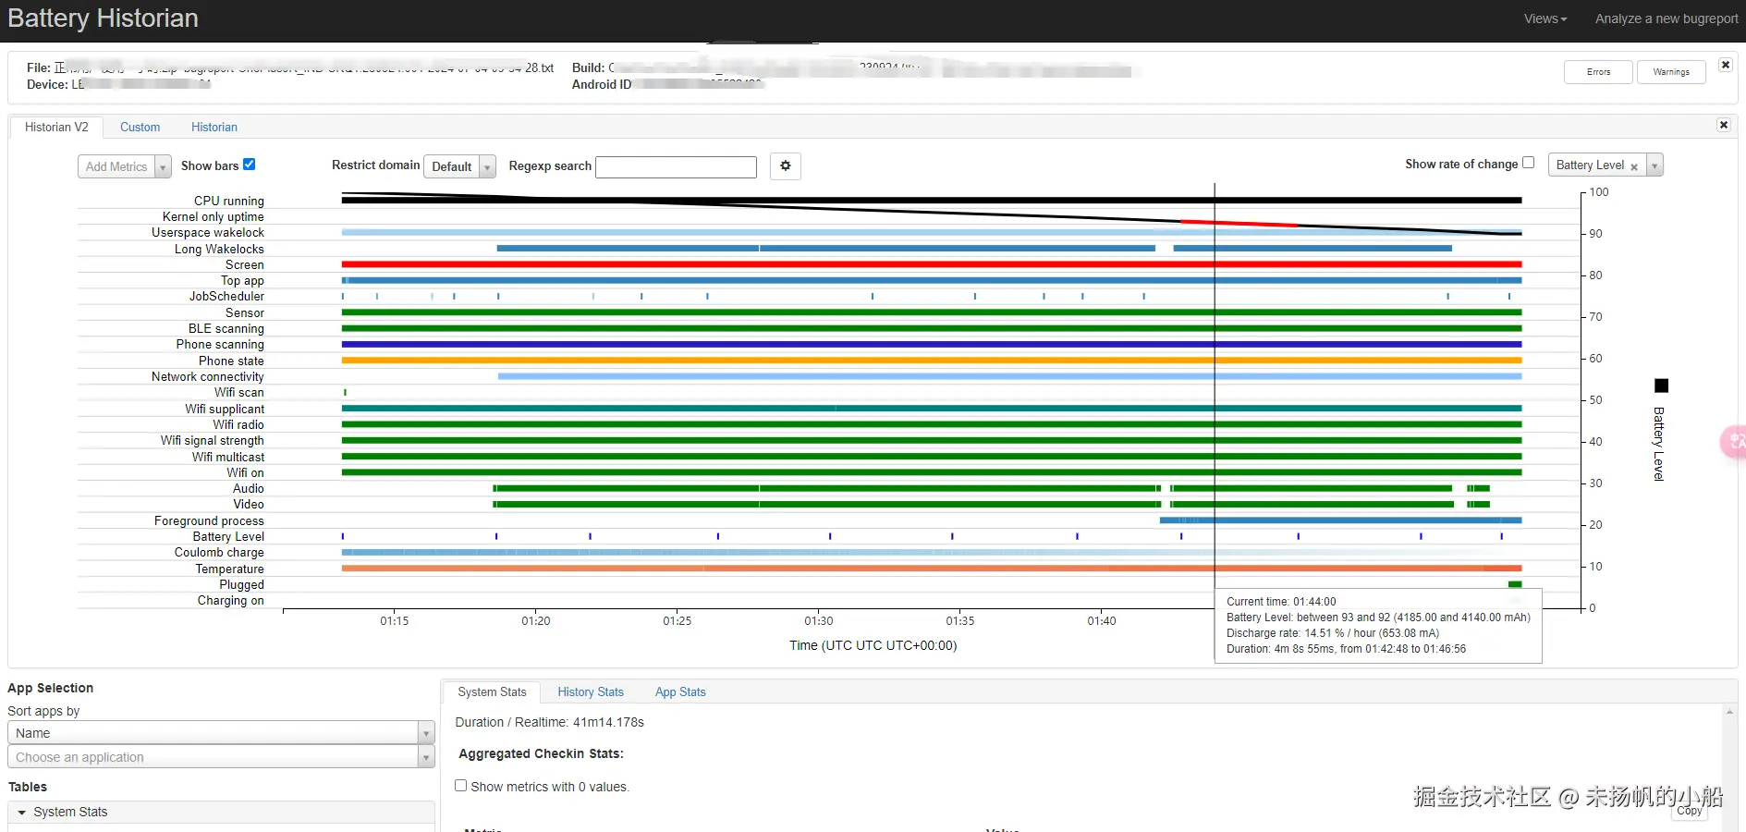
Task: Collapse the System Stats table section
Action: pos(221,812)
